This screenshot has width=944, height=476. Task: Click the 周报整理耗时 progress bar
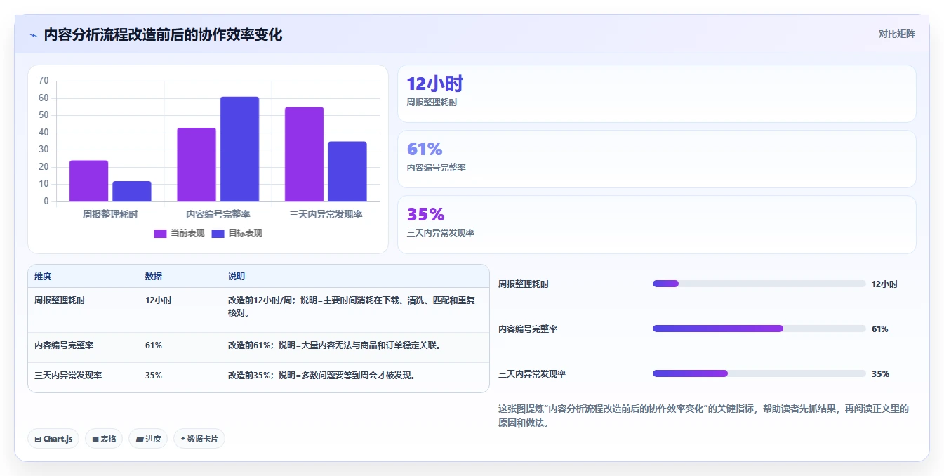tap(759, 284)
